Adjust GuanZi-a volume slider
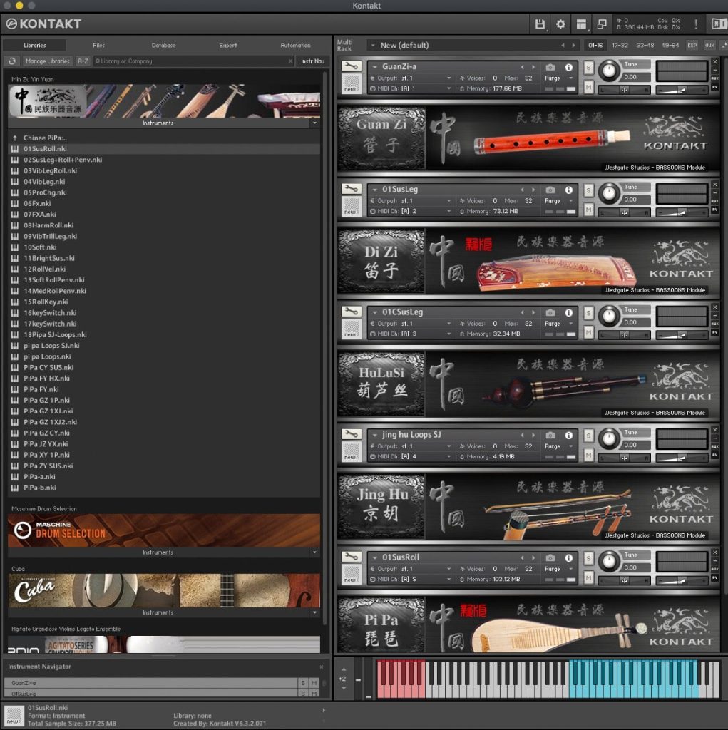The width and height of the screenshot is (728, 730). (x=681, y=89)
